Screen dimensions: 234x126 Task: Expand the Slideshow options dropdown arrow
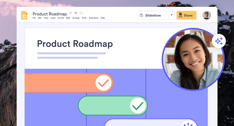171,15
